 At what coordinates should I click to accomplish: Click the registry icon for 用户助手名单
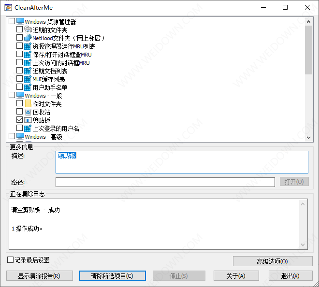click(x=28, y=87)
